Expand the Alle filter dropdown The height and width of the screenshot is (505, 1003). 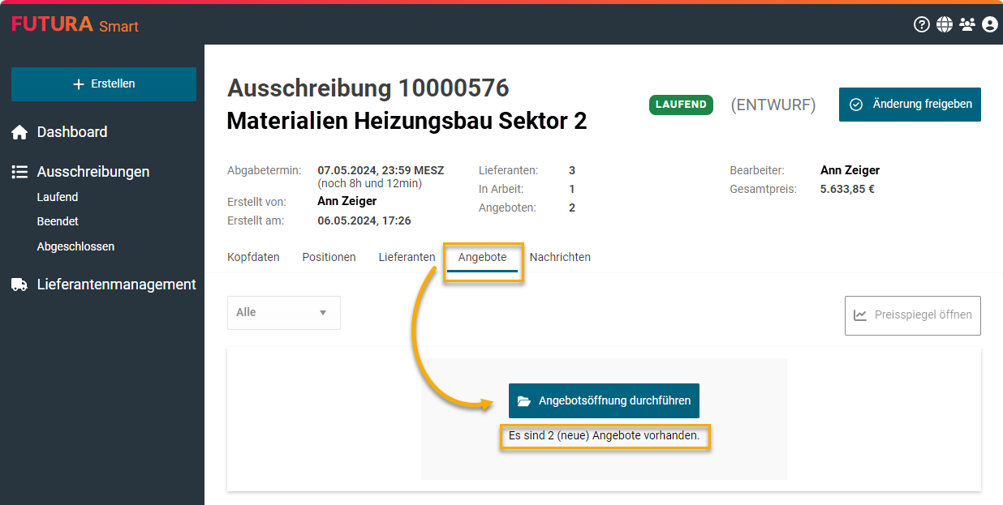pyautogui.click(x=283, y=313)
